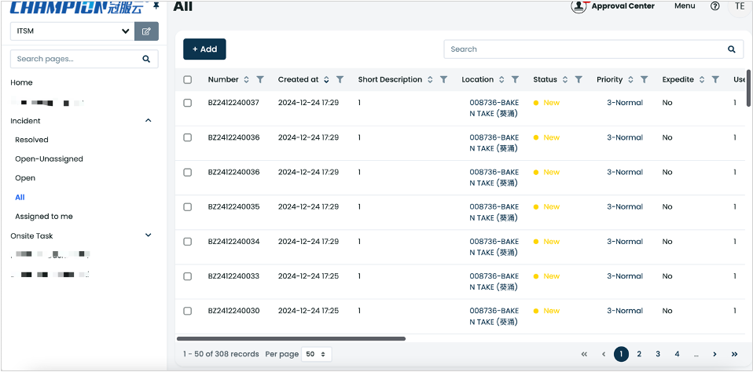Screen dimensions: 753x372
Task: Go to the previous page arrow
Action: pos(603,354)
